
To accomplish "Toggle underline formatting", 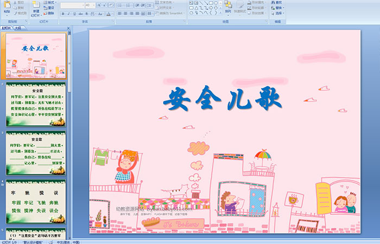I will [73, 14].
